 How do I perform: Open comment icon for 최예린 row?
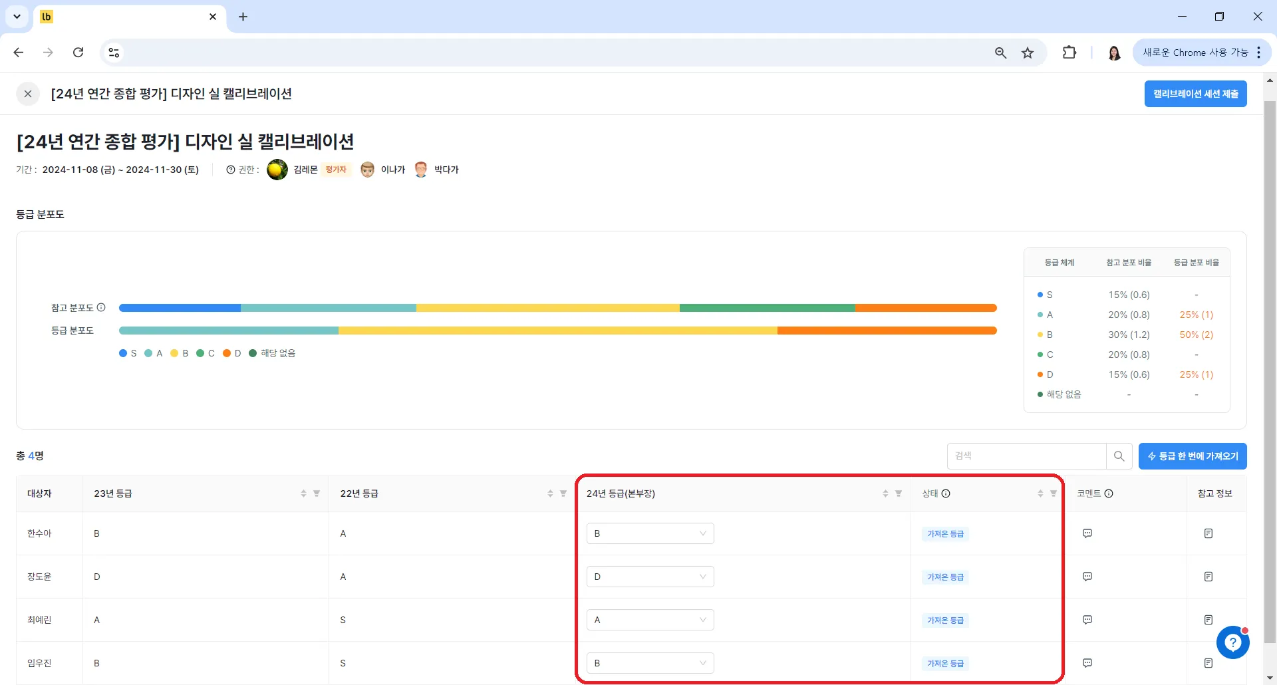(1087, 620)
